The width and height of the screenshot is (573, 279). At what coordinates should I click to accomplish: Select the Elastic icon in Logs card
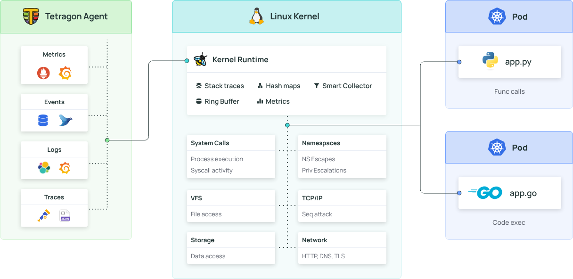coord(44,168)
